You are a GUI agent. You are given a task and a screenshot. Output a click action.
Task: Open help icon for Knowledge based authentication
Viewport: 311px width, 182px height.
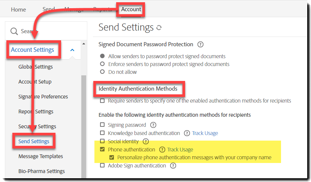[x=187, y=133]
